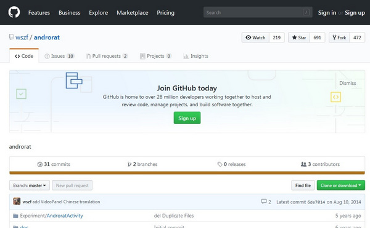Watch this repository
370x228 pixels.
(255, 37)
